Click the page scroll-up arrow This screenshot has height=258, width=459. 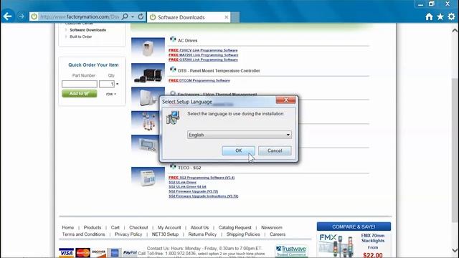[455, 30]
